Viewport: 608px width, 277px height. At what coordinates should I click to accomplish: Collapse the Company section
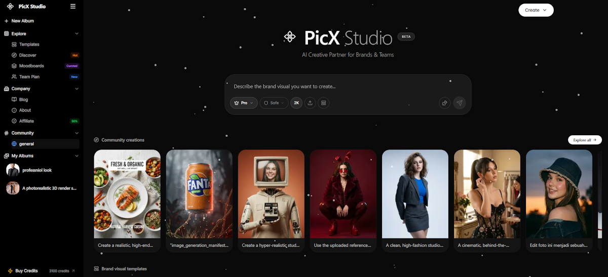point(77,89)
